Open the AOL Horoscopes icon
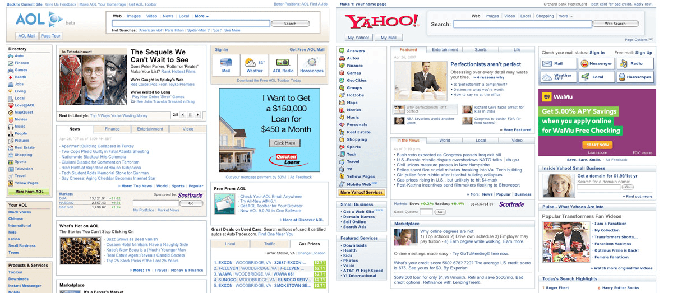The width and height of the screenshot is (673, 293). [311, 62]
